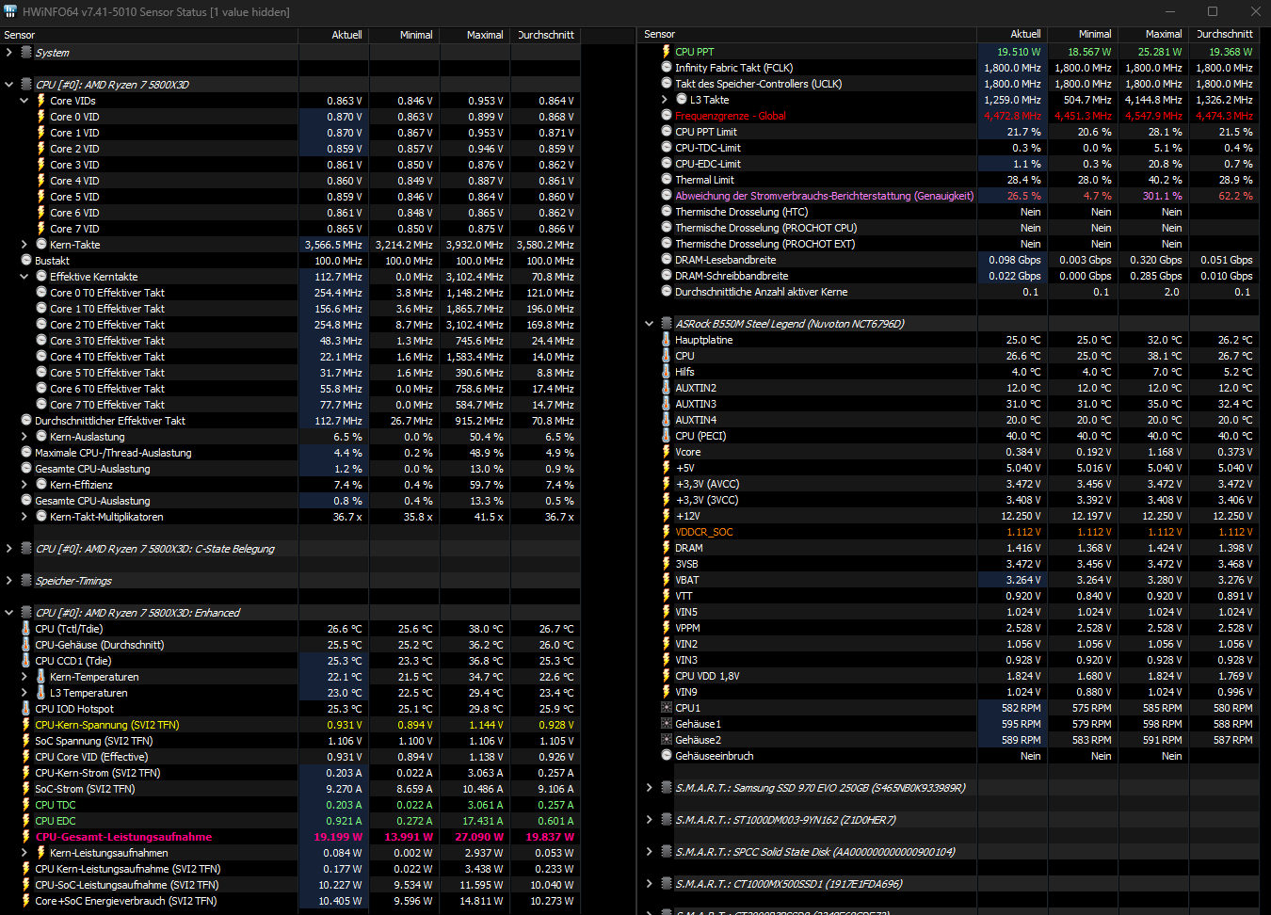Viewport: 1271px width, 915px height.
Task: Click the CPU-Gesamt-Leistungsaufnahme power icon
Action: click(x=26, y=837)
